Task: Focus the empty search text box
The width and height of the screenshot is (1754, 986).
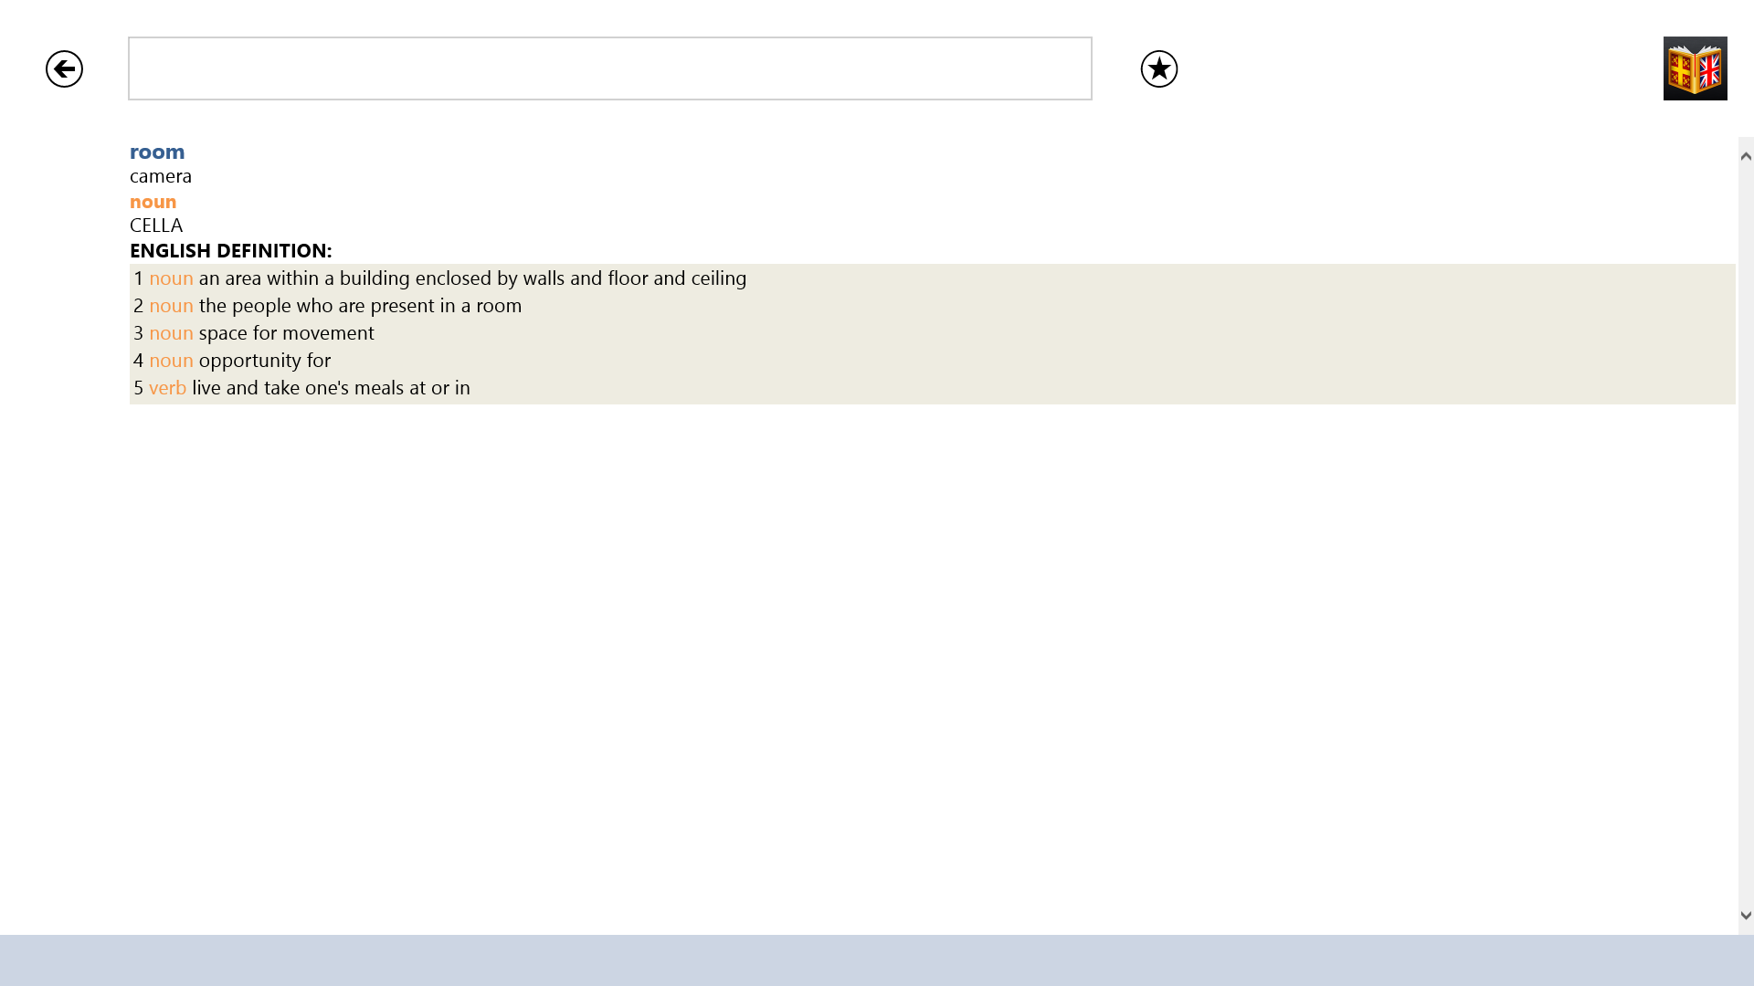Action: click(x=609, y=68)
